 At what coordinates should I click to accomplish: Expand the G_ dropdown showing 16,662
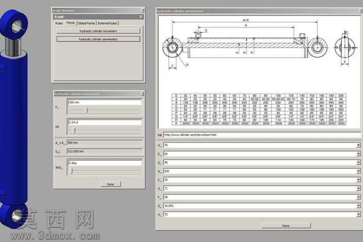click(x=358, y=206)
